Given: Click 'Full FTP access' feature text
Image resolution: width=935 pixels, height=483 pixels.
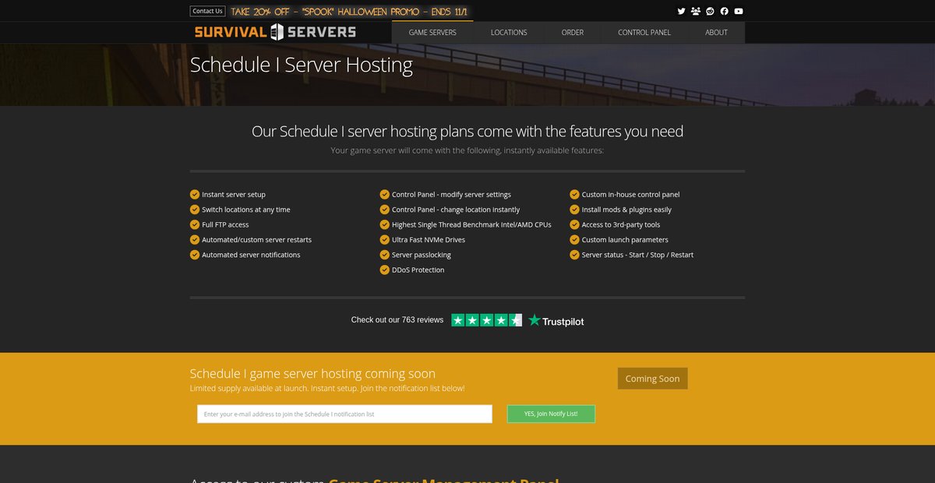Looking at the screenshot, I should tap(225, 224).
